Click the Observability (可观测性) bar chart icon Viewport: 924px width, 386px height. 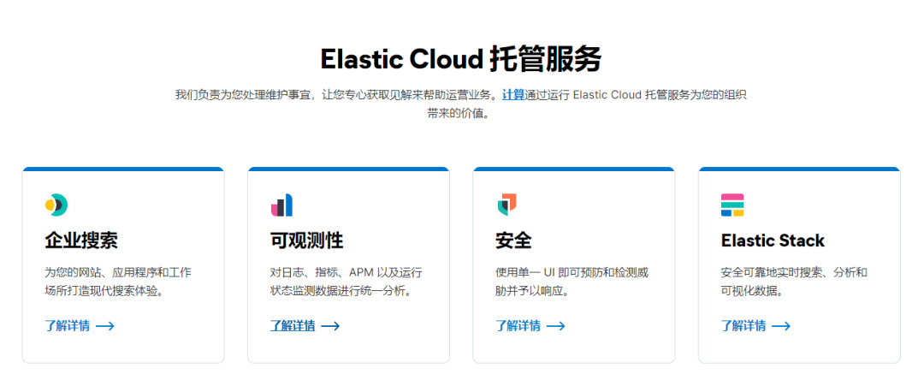click(x=281, y=205)
